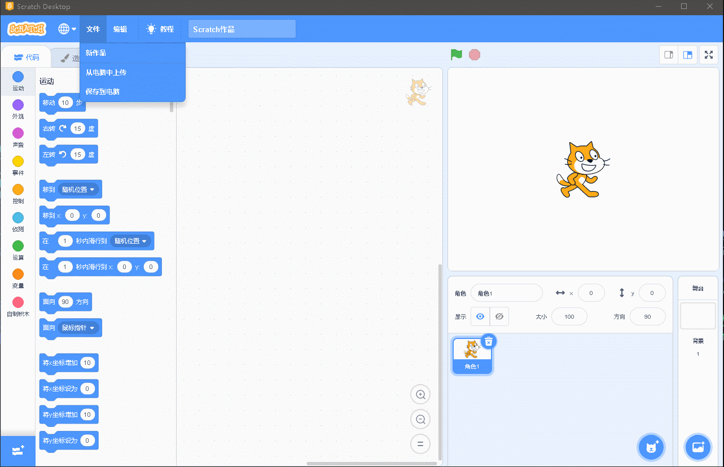Show the sprite with the eye icon

tap(480, 316)
